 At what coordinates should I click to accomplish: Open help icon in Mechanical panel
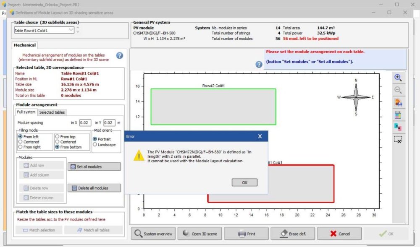point(119,55)
